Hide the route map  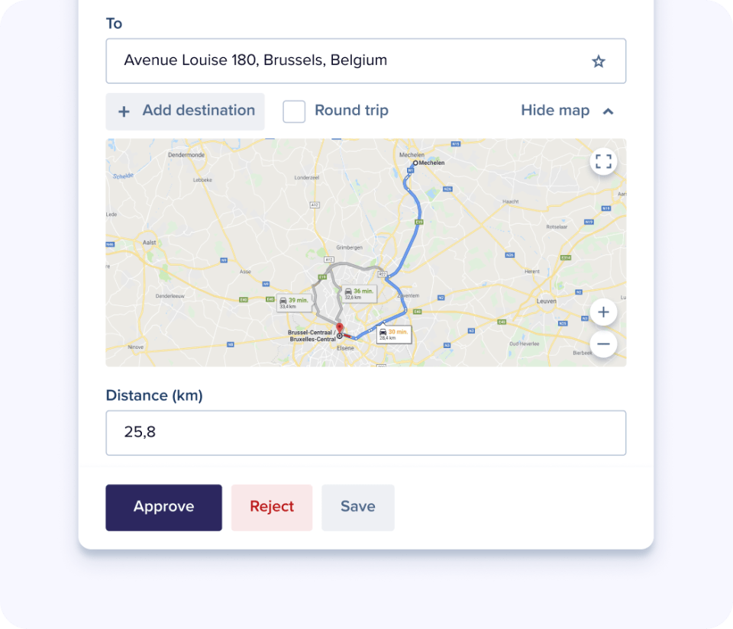point(555,111)
